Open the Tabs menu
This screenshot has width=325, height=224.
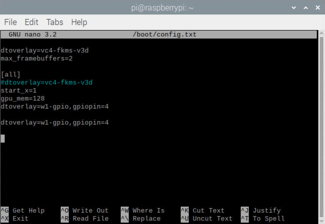click(x=55, y=22)
